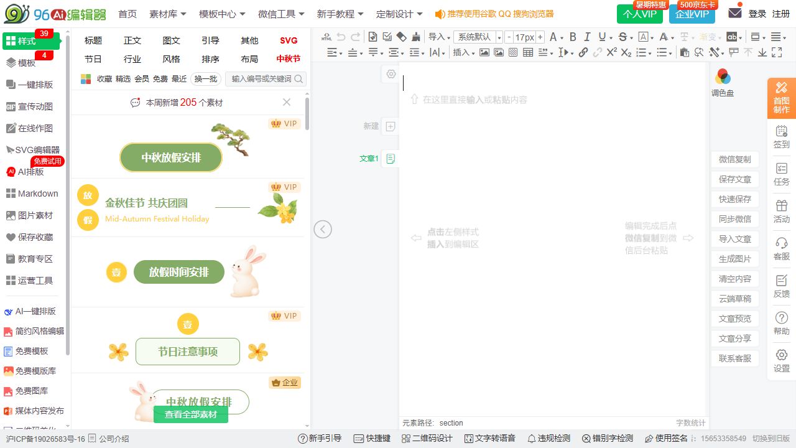Click the 首图制作 cover maker button

[782, 98]
